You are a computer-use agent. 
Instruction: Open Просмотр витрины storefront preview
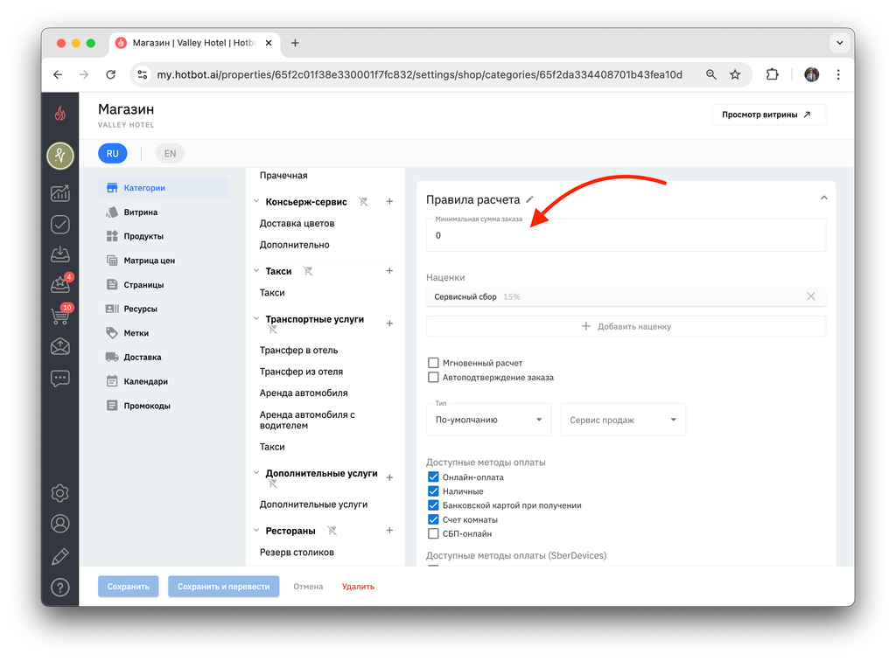768,115
